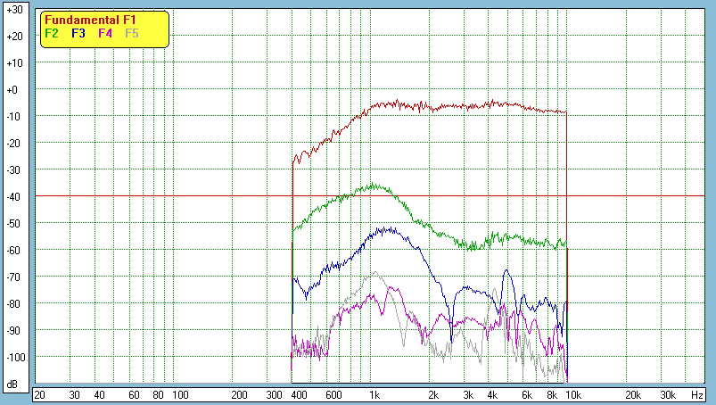The width and height of the screenshot is (716, 405).
Task: Click the -100 label on vertical axis
Action: pyautogui.click(x=13, y=357)
